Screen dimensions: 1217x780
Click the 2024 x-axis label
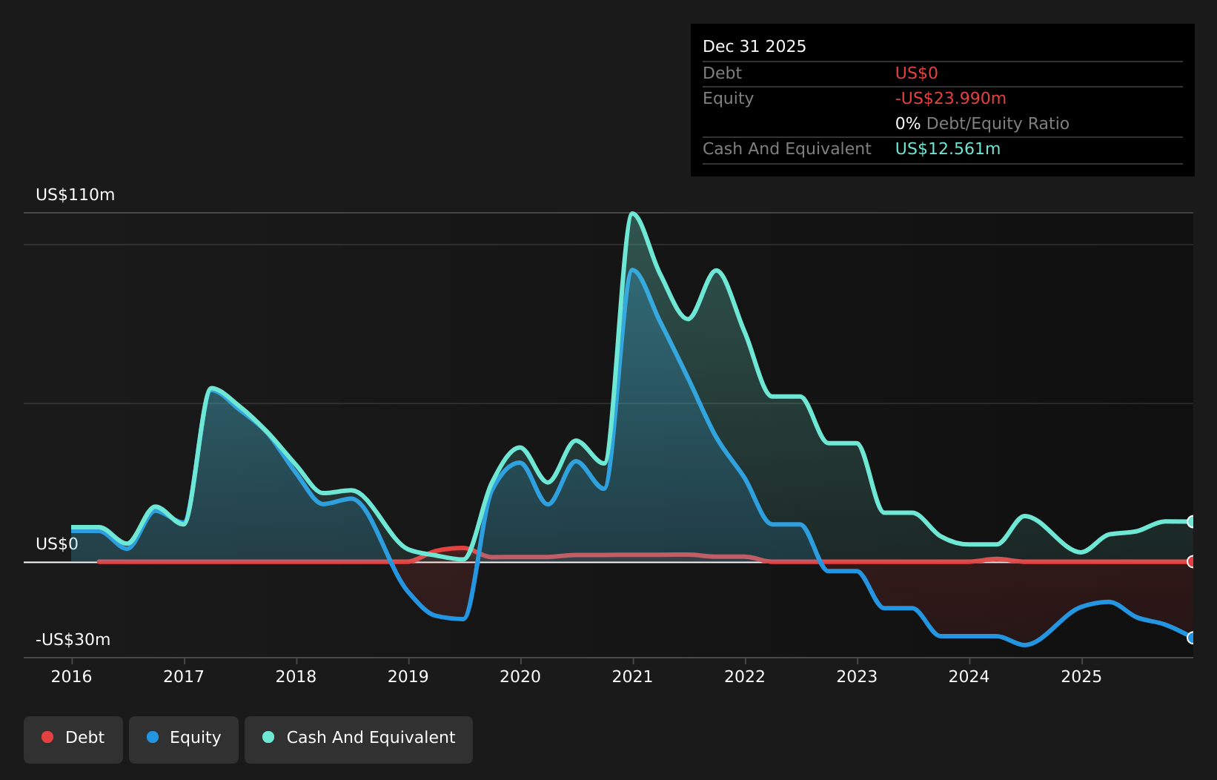969,676
